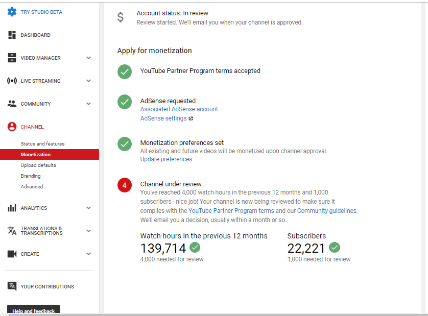Click the Create camera icon
This screenshot has height=316, width=428.
tap(12, 254)
